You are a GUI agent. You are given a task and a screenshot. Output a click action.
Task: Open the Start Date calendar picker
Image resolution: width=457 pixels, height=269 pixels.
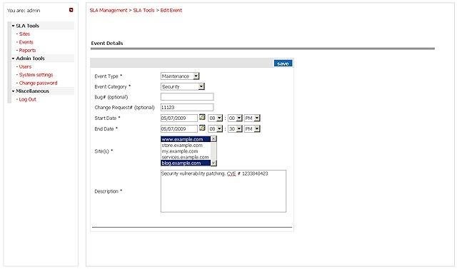pos(202,117)
